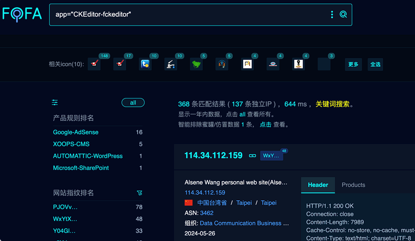Toggle the 'all' data range pill

133,103
